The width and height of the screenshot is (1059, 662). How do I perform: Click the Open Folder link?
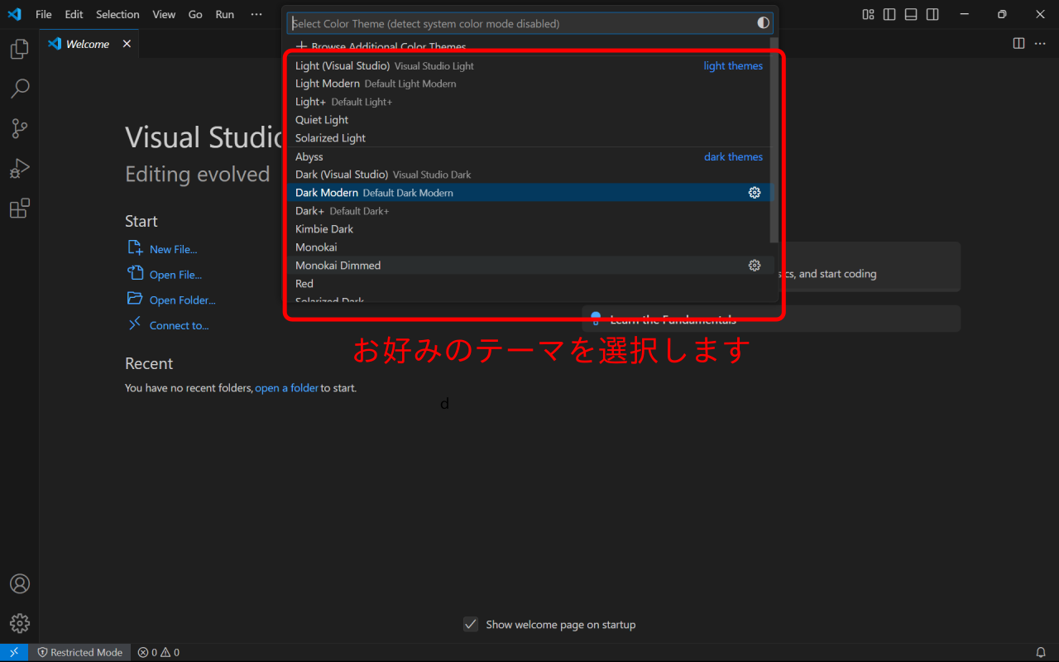click(x=182, y=300)
